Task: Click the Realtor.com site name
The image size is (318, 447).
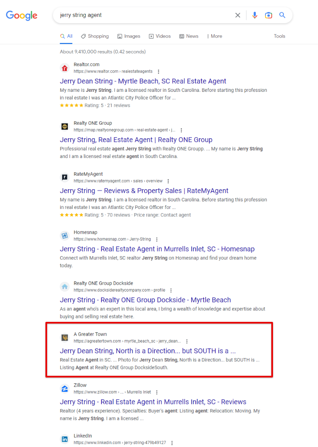Action: (x=87, y=64)
